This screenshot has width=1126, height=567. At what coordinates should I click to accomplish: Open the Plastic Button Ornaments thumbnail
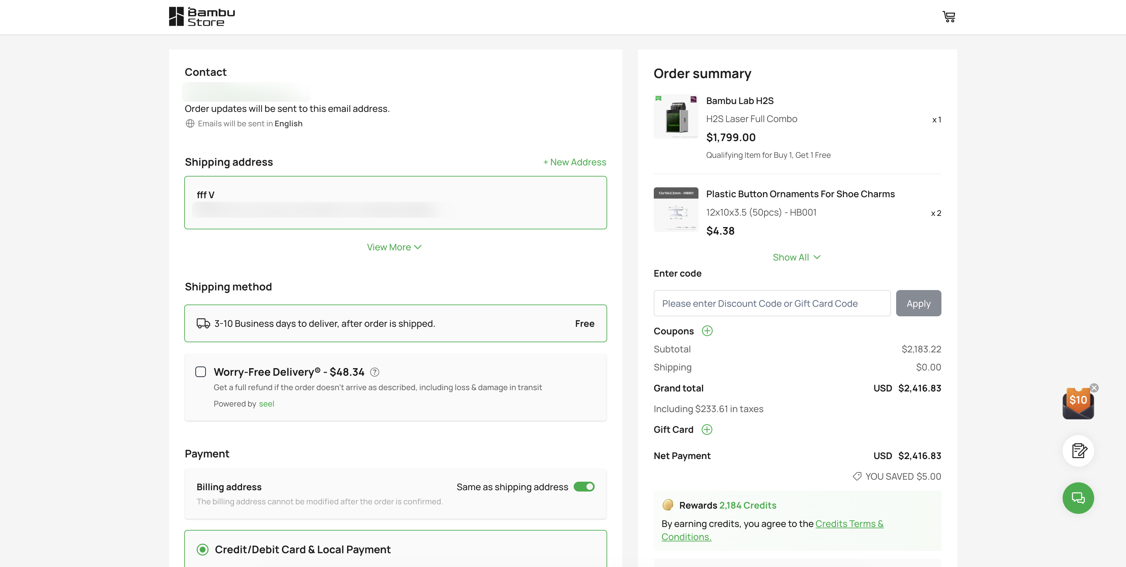[676, 210]
